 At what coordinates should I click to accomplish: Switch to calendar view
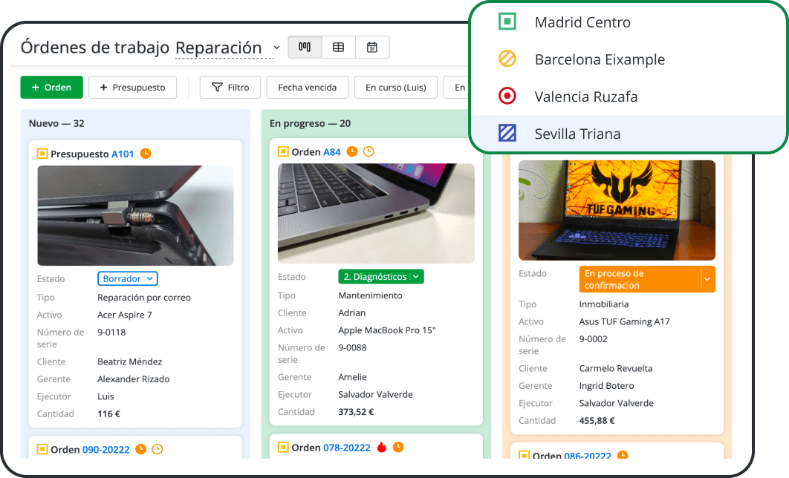point(372,48)
